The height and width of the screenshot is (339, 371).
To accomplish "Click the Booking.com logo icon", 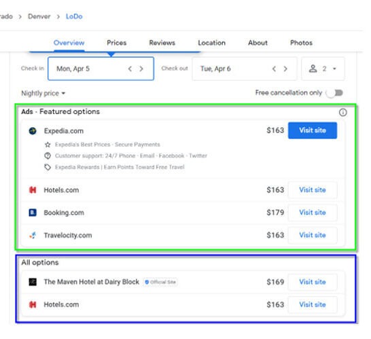I will point(33,213).
